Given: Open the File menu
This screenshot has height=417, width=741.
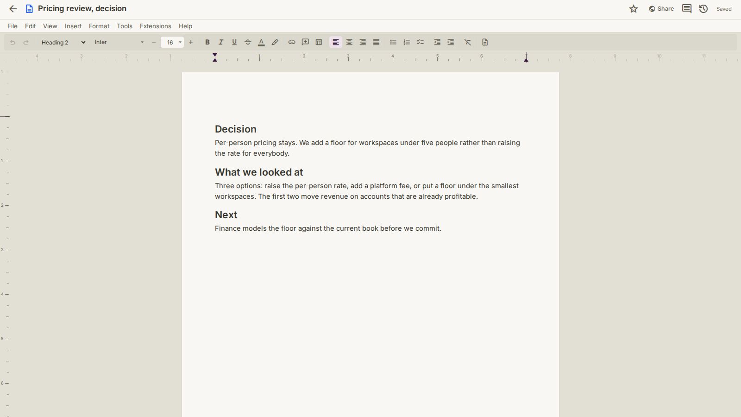Looking at the screenshot, I should coord(13,26).
